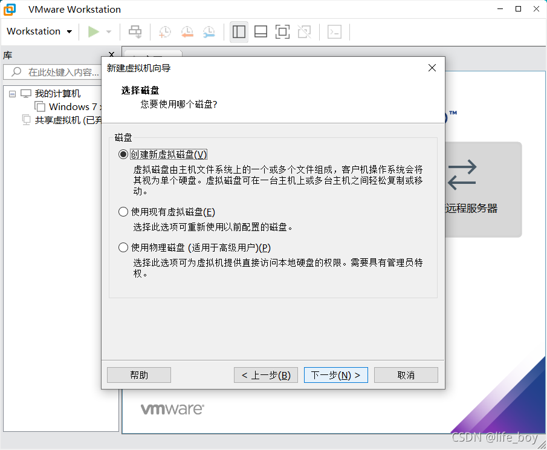Click the 取消 cancel button
The height and width of the screenshot is (450, 547).
(x=406, y=375)
